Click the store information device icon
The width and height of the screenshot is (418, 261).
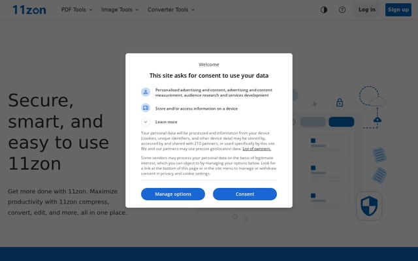(x=146, y=108)
